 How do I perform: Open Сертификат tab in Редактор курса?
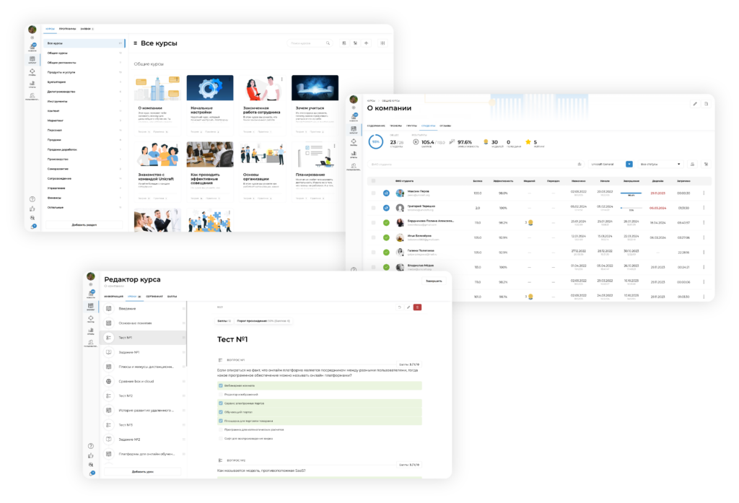(x=154, y=297)
